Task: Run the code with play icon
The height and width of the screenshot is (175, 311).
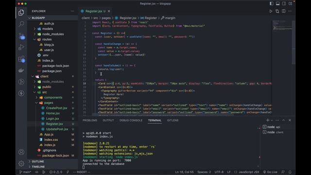Action: (271, 11)
